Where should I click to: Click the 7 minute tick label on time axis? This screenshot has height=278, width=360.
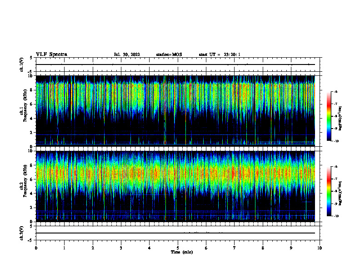click(x=235, y=248)
